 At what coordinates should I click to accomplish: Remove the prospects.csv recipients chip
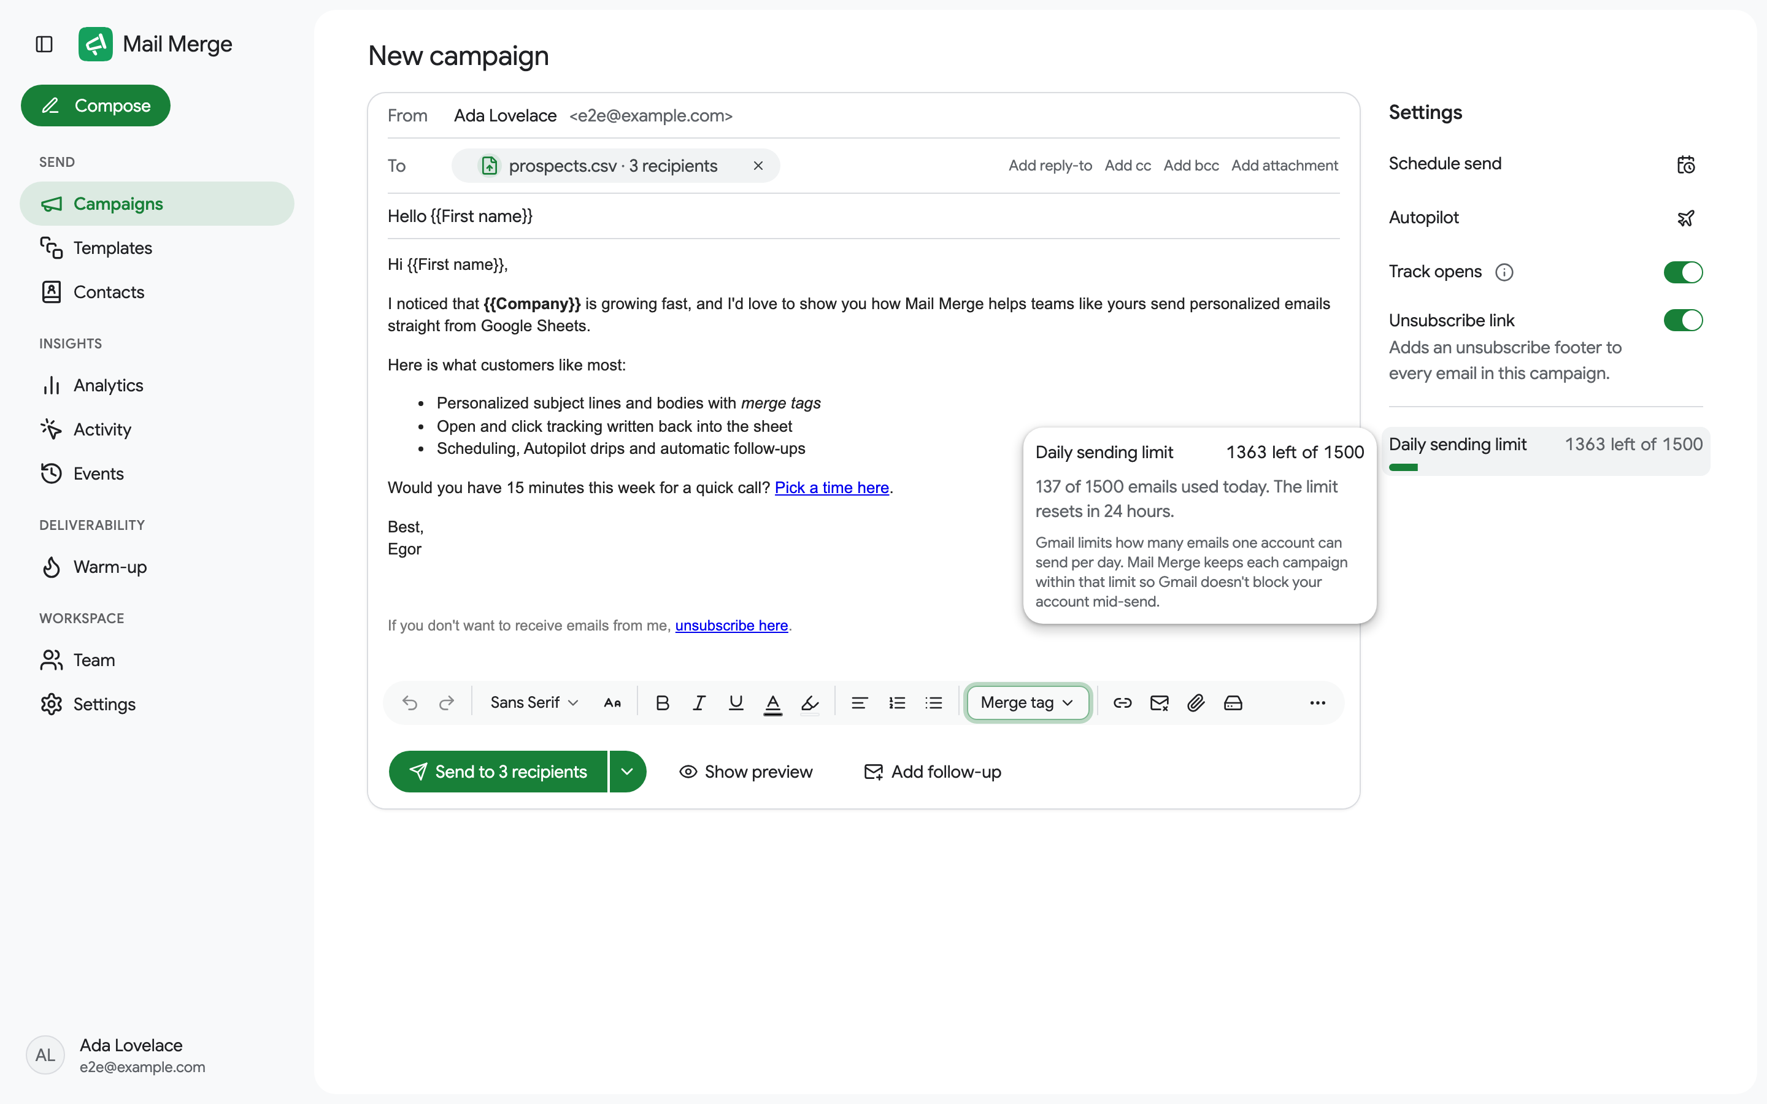coord(758,166)
